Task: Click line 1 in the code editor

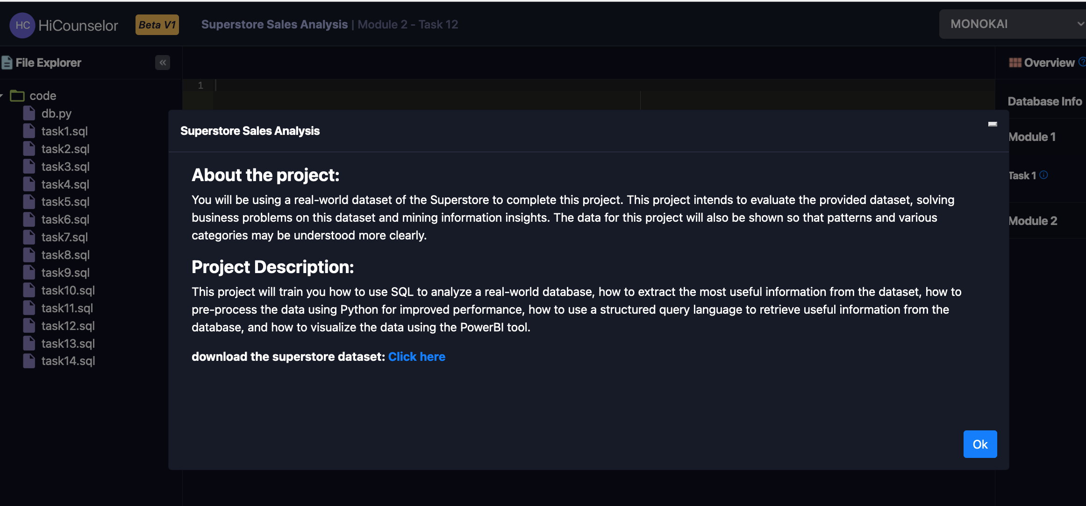Action: tap(327, 85)
